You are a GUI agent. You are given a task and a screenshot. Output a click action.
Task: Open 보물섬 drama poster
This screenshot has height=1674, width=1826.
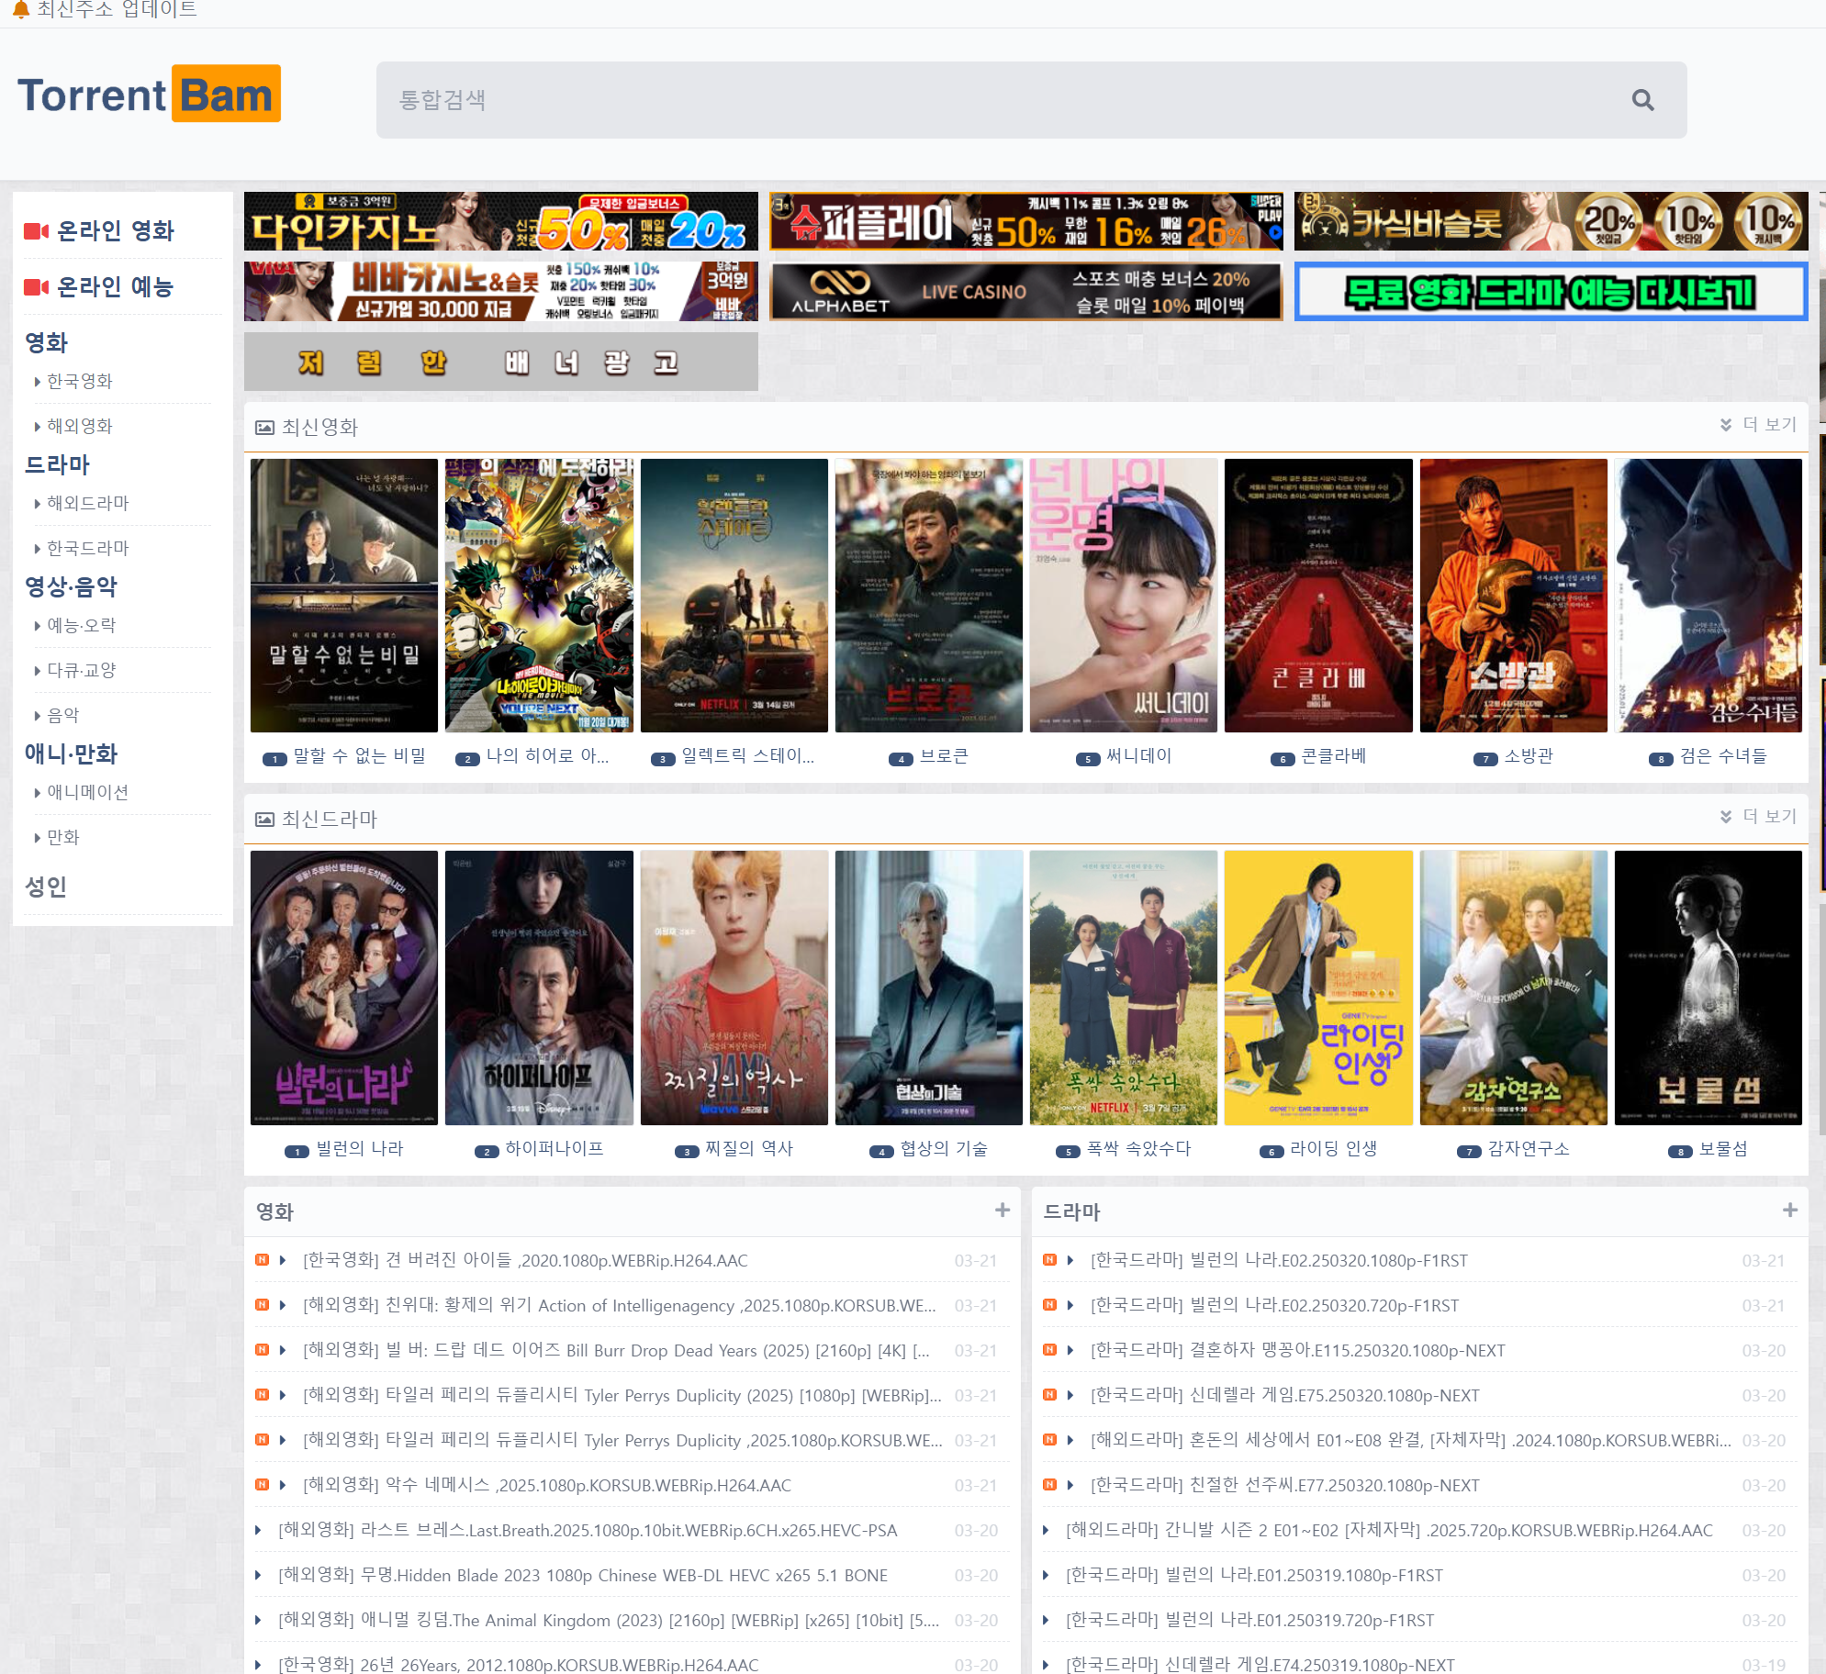tap(1708, 988)
